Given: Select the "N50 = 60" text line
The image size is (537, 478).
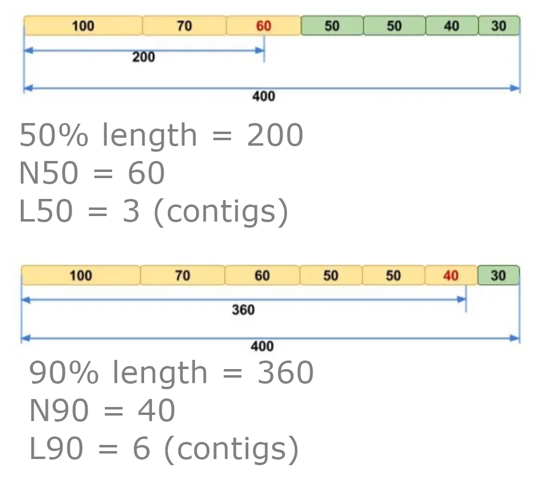Looking at the screenshot, I should tap(92, 174).
